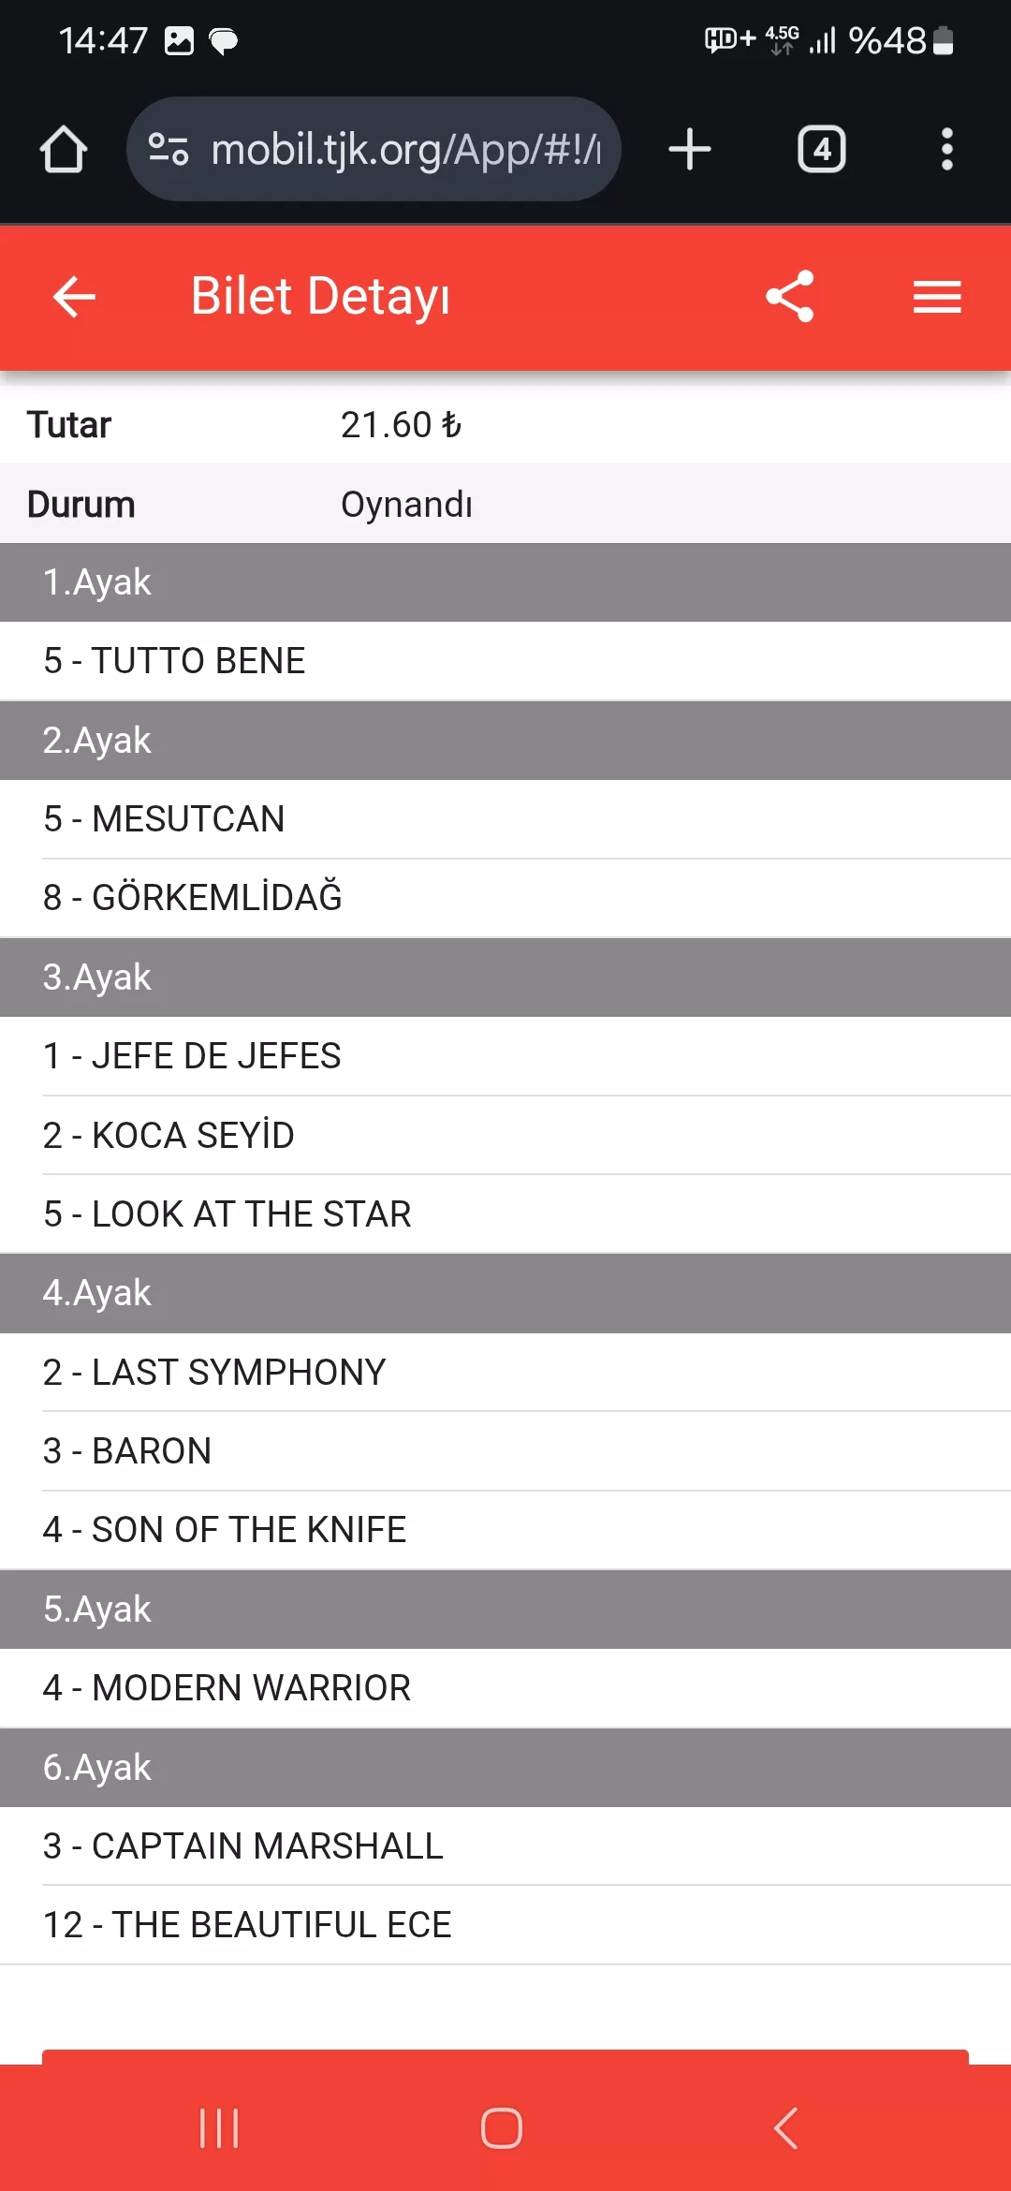Share the ticket using the share icon
The height and width of the screenshot is (2191, 1011).
coord(790,297)
